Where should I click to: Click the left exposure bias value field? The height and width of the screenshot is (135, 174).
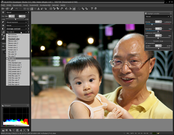click(x=12, y=16)
